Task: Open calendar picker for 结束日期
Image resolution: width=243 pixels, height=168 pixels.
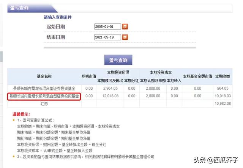Action: (125, 37)
